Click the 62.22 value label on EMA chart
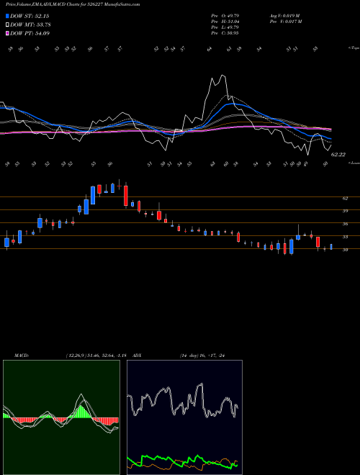The width and height of the screenshot is (360, 475). tap(338, 155)
